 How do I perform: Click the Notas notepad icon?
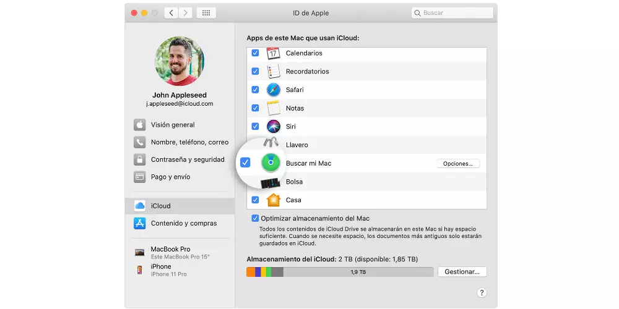273,108
